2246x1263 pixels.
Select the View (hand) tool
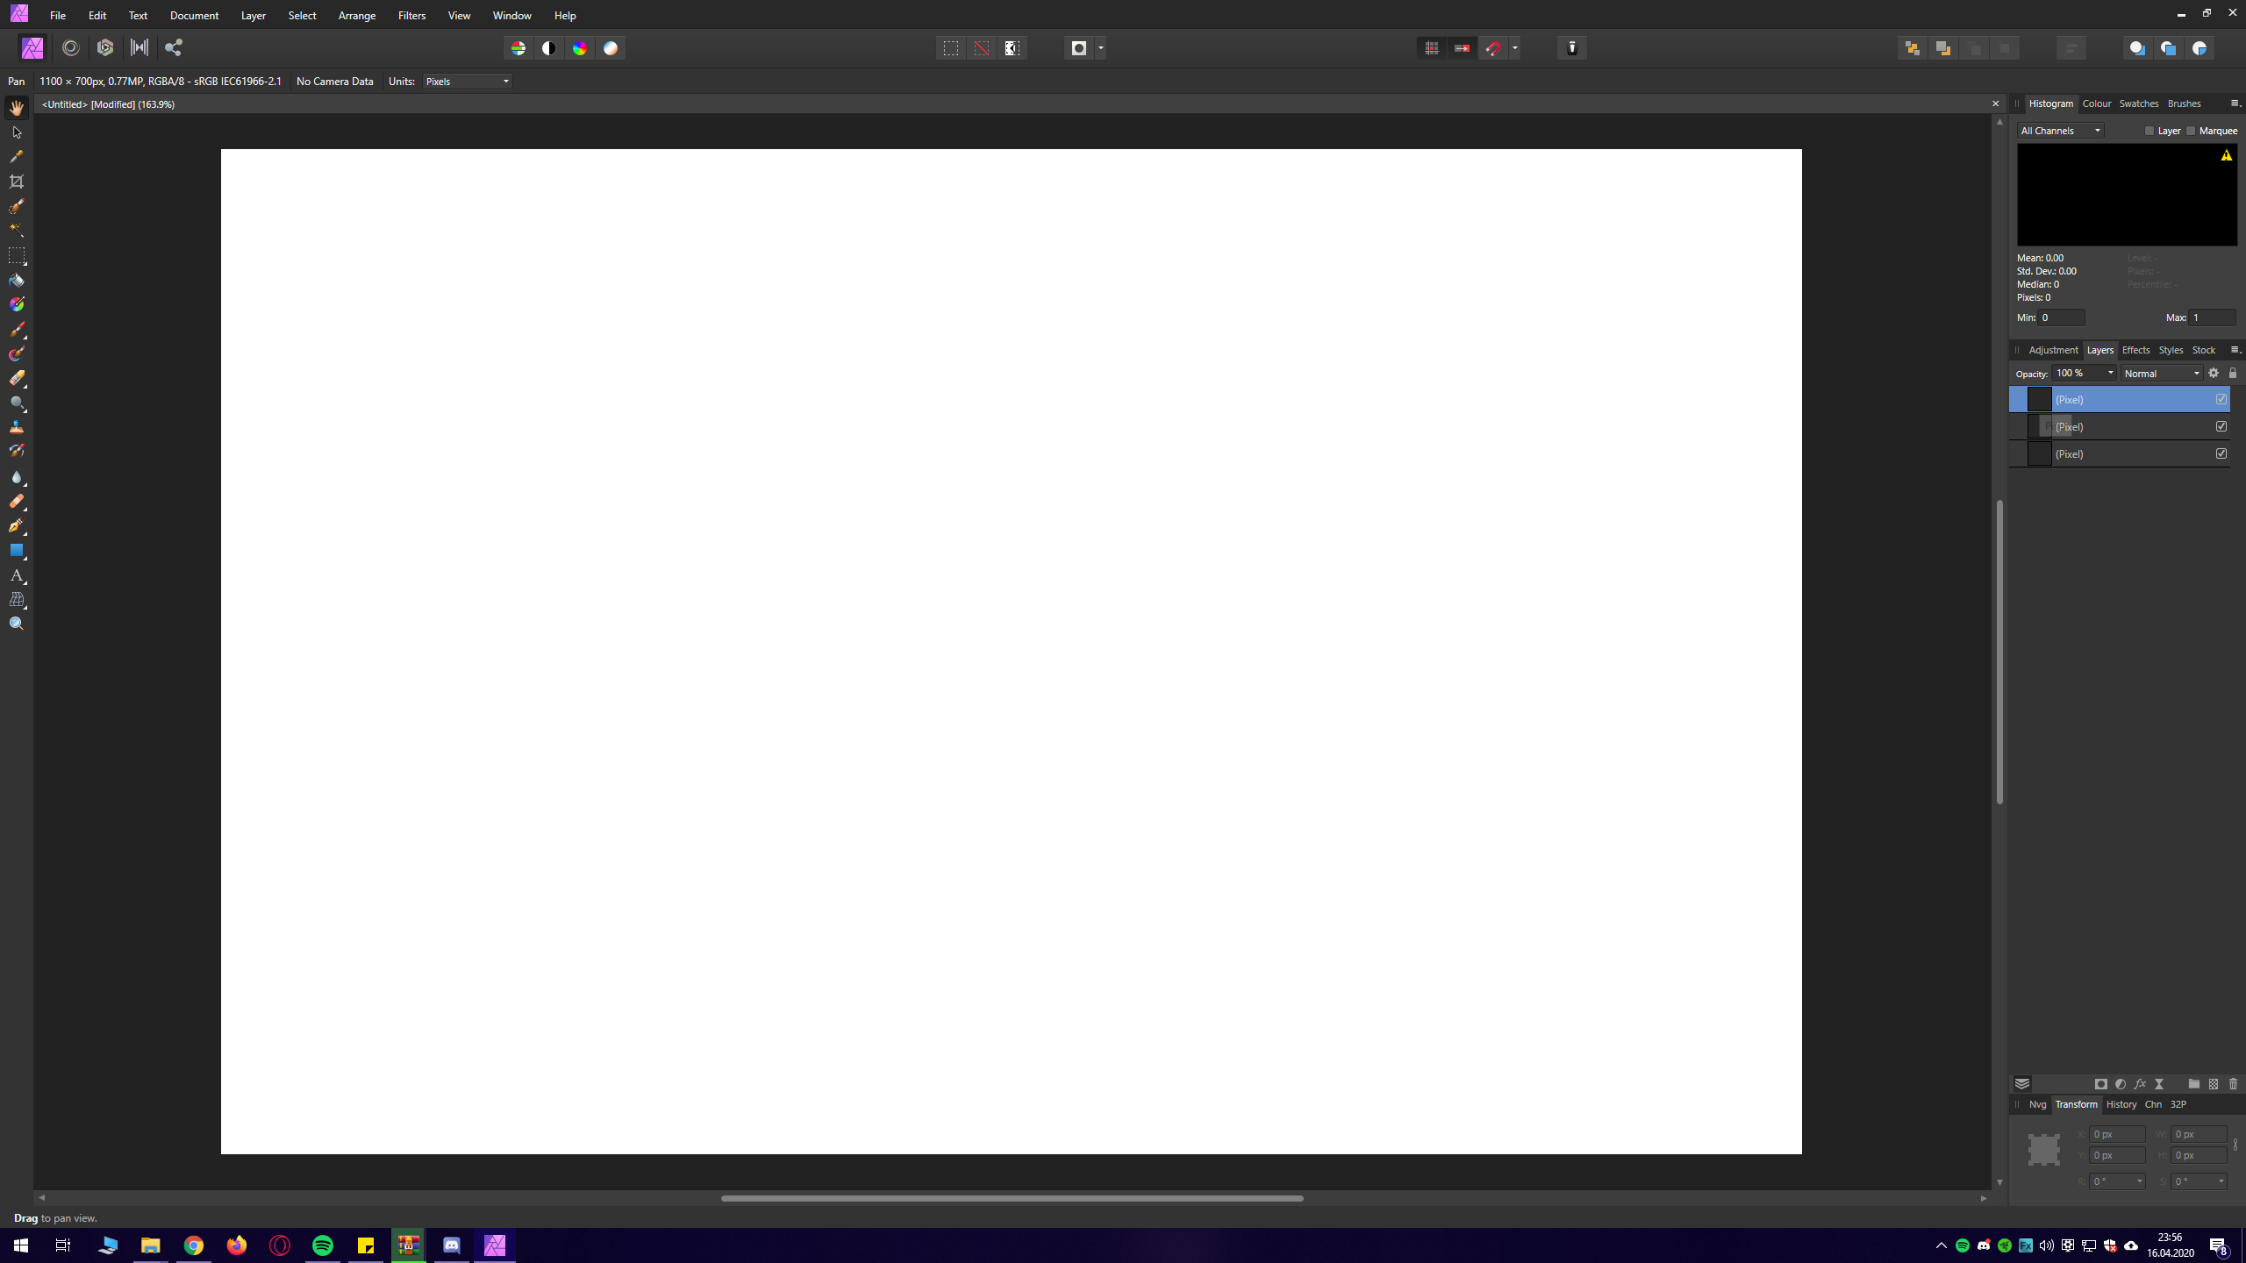tap(17, 108)
